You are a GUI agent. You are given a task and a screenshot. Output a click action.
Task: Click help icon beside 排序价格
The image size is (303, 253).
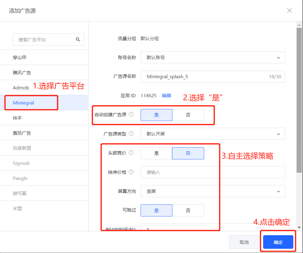131,172
